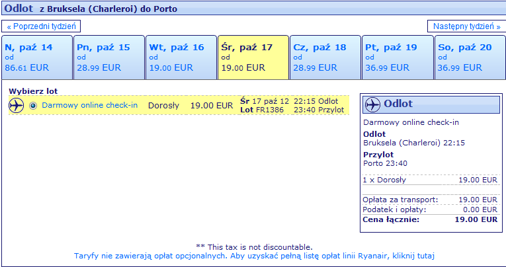The height and width of the screenshot is (267, 506).
Task: Click the 1 x Dorosły line in the summary
Action: pyautogui.click(x=430, y=180)
